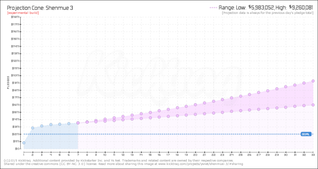Click the high projection point at day 20

[195, 105]
